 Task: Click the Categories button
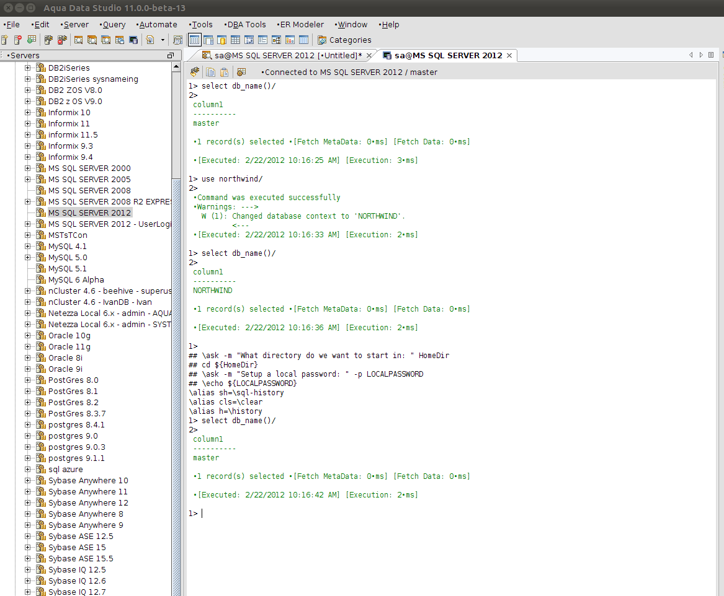coord(344,40)
